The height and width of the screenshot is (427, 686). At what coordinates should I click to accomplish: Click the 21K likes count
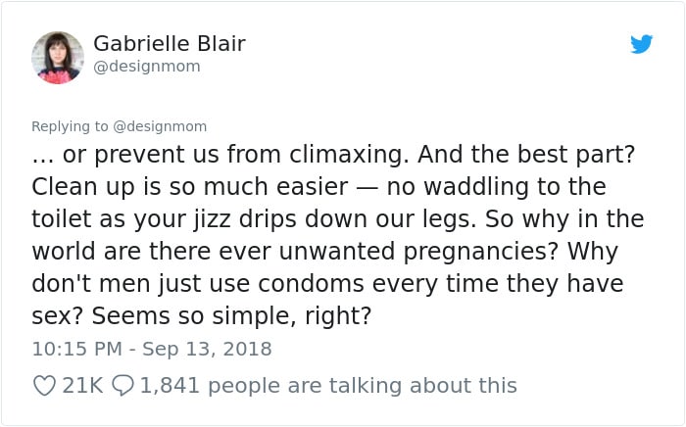pyautogui.click(x=82, y=386)
